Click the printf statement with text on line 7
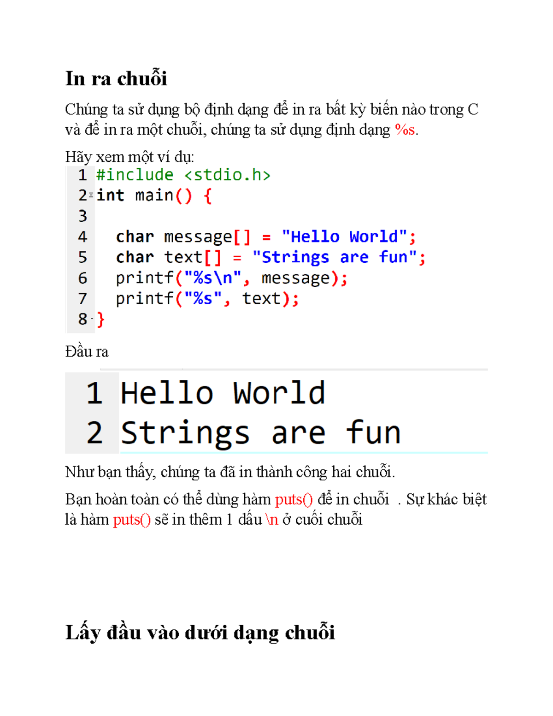 click(207, 299)
